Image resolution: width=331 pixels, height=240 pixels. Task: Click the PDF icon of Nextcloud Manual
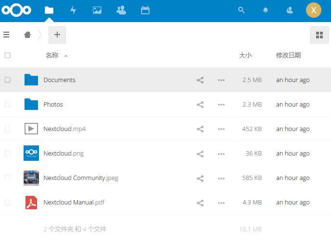(x=31, y=202)
